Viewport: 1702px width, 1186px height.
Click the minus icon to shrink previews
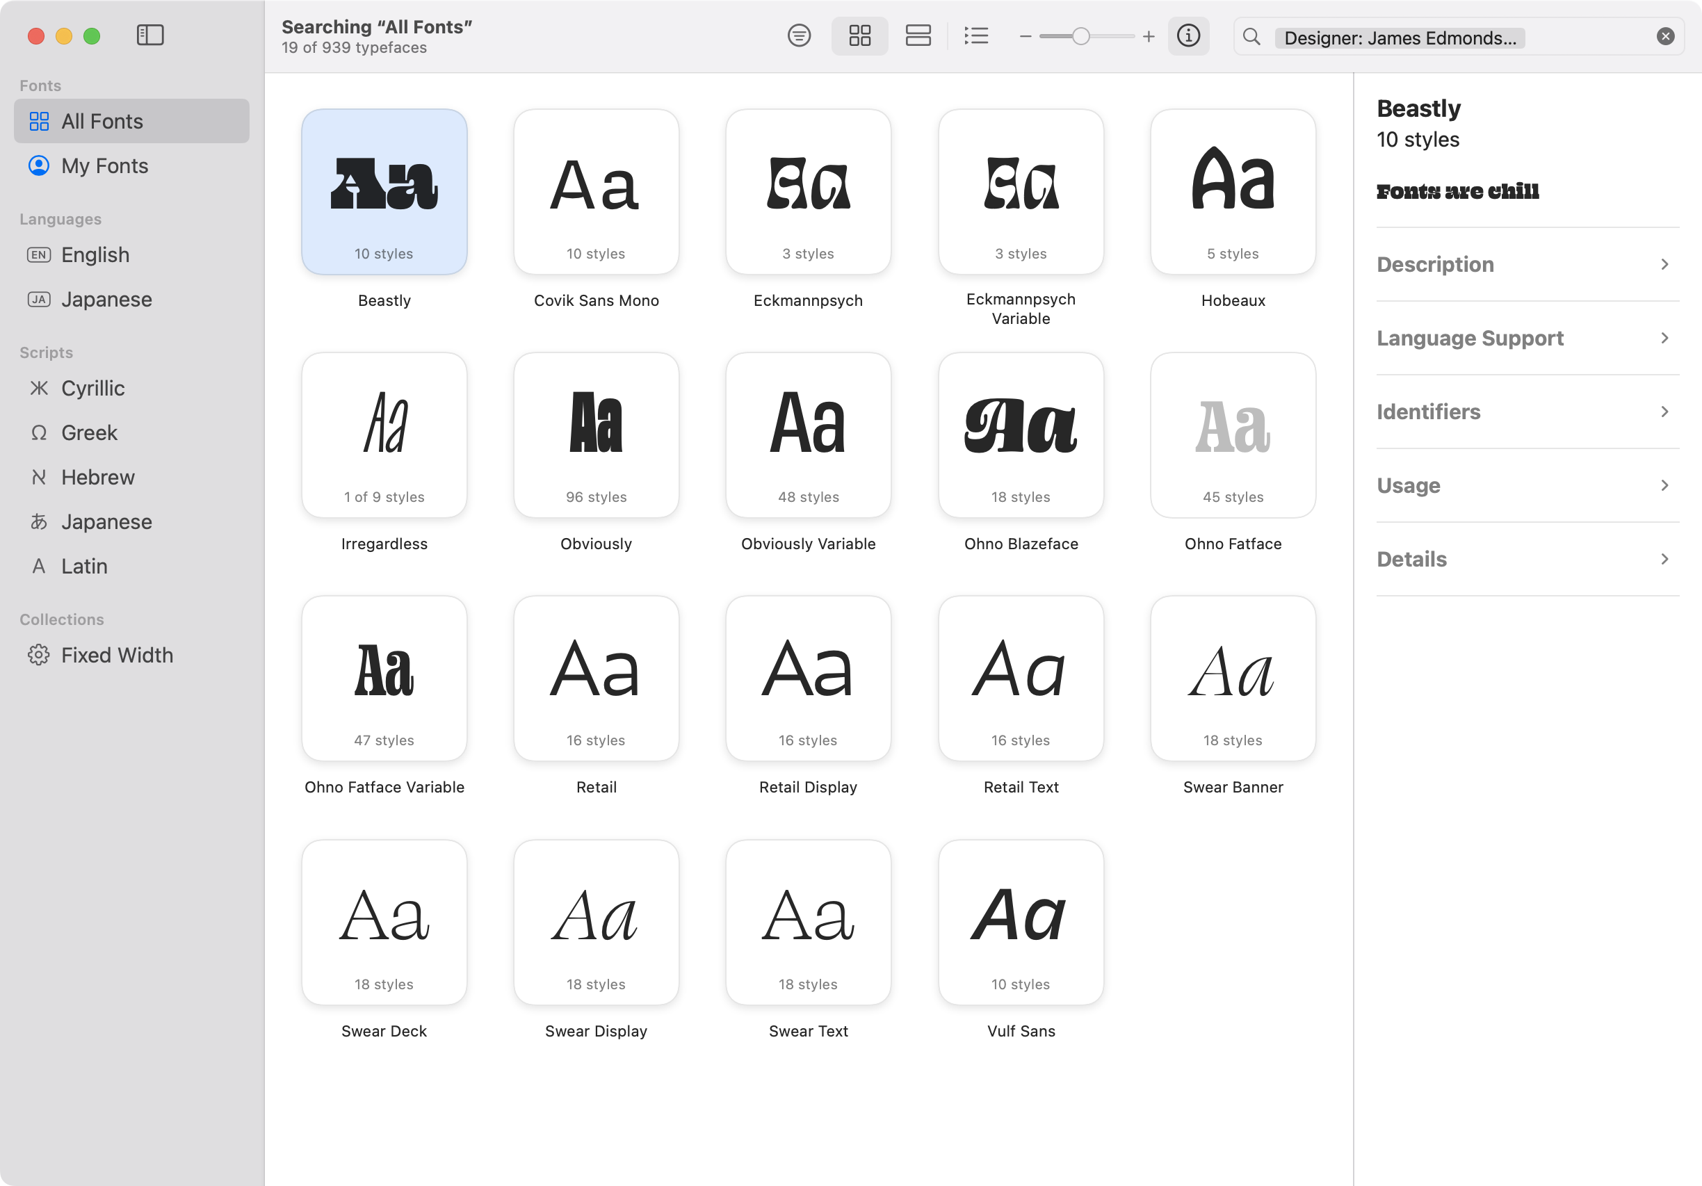click(1026, 36)
